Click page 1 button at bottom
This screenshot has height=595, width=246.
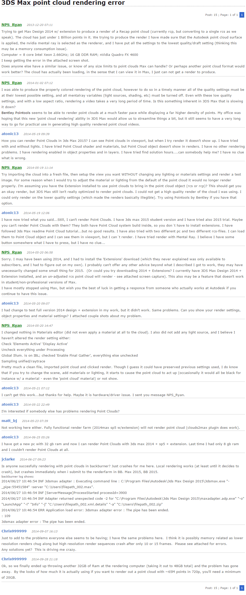point(242,588)
